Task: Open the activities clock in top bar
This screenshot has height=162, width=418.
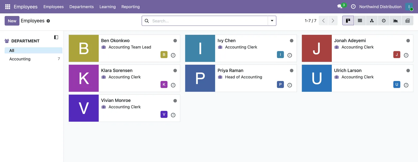Action: click(353, 7)
